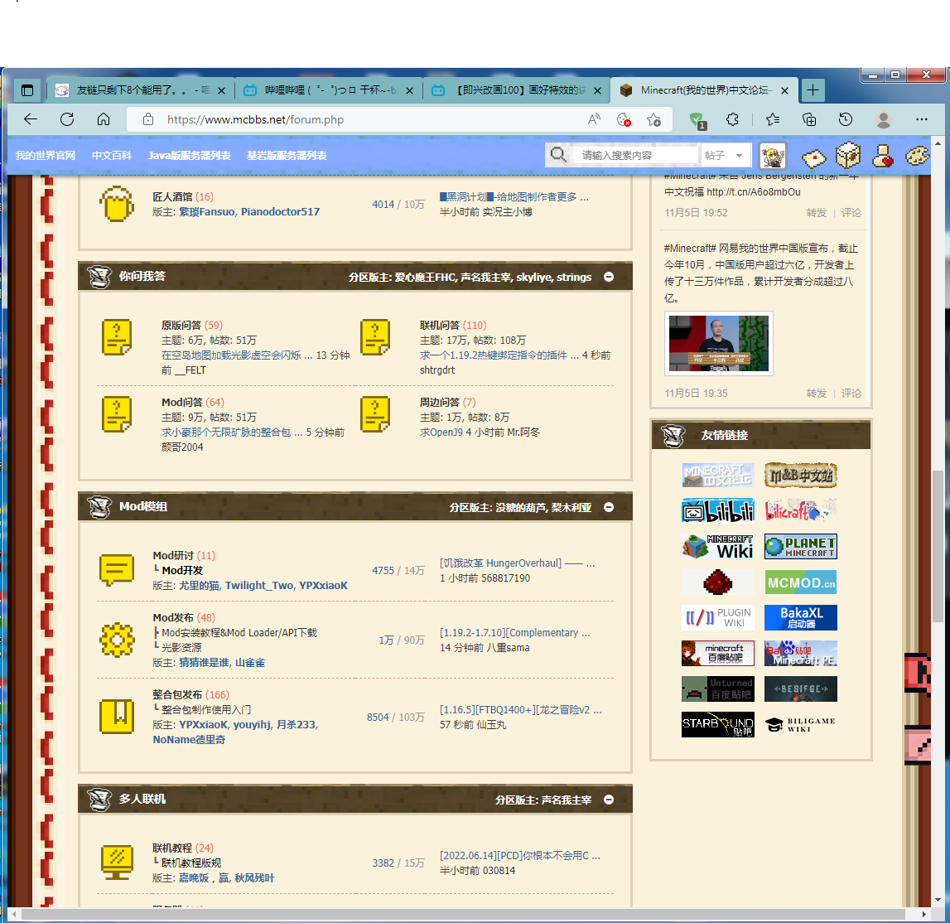The image size is (950, 923).
Task: Click the Mod研讨 speech bubble icon
Action: 117,570
